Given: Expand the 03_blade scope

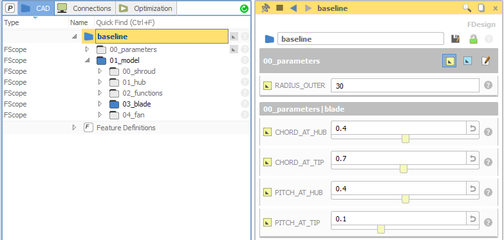Looking at the screenshot, I should pyautogui.click(x=100, y=104).
